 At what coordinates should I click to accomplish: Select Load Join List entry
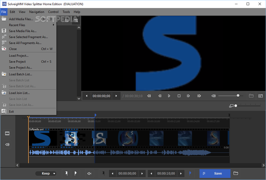click(x=28, y=93)
